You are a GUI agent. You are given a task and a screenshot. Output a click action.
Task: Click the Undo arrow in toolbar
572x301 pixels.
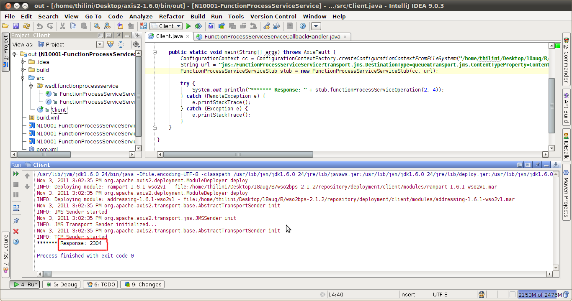(39, 26)
